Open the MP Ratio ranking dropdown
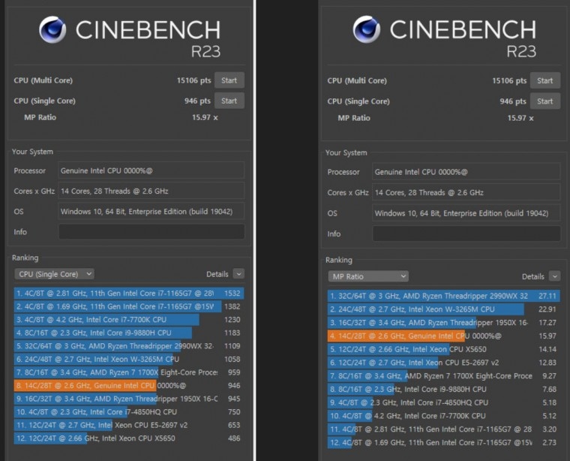Screen dimensions: 570x461 pos(368,276)
